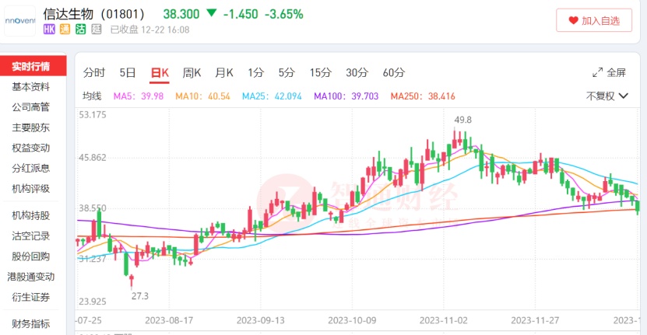Click the MA25: 42.094 legend
Viewport: 647px width, 335px height.
(272, 96)
